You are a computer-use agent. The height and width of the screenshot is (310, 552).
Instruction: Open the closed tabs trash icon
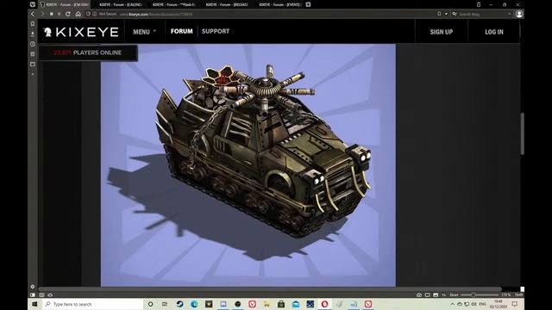(479, 4)
